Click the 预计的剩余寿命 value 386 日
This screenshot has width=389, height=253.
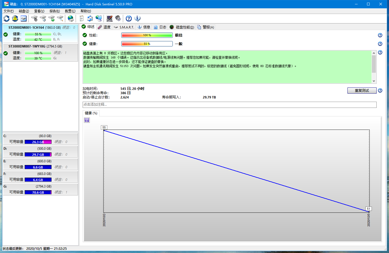pyautogui.click(x=126, y=93)
